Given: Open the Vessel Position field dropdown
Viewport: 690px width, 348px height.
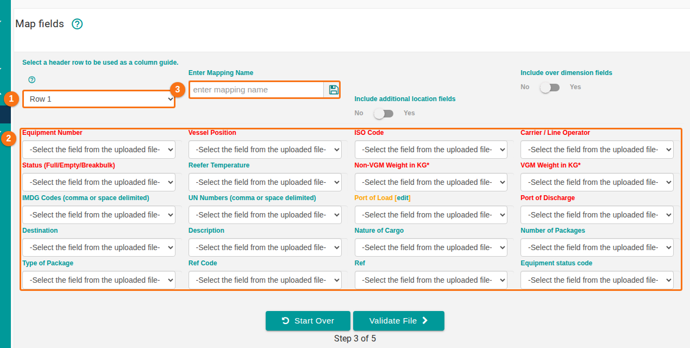Looking at the screenshot, I should (265, 150).
